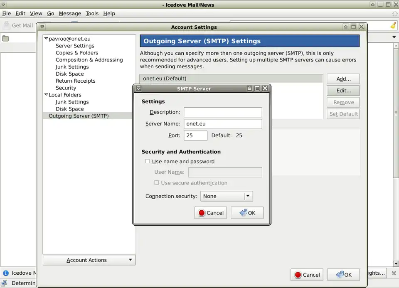Collapse the Local Folders tree node

click(x=46, y=95)
